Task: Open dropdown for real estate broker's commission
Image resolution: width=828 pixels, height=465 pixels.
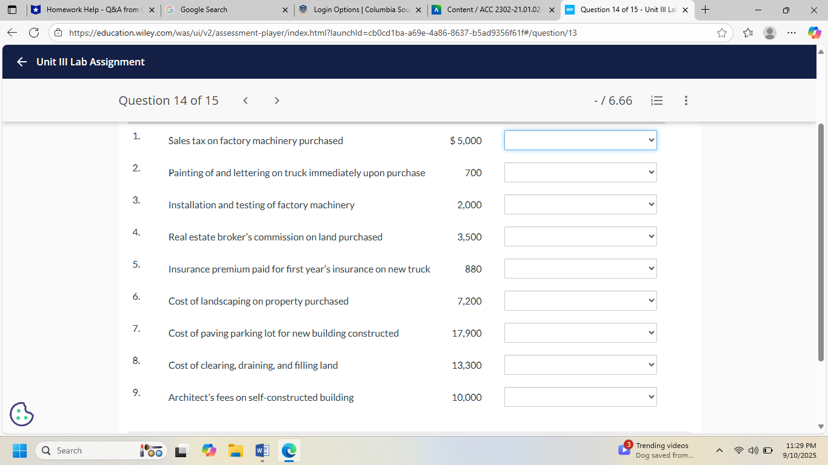Action: click(581, 237)
